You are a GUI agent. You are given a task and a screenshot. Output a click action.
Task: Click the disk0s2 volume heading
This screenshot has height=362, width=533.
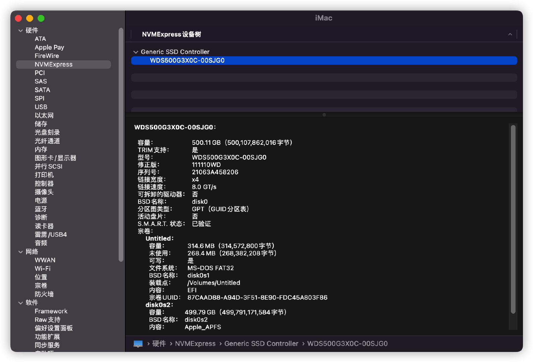coord(159,305)
